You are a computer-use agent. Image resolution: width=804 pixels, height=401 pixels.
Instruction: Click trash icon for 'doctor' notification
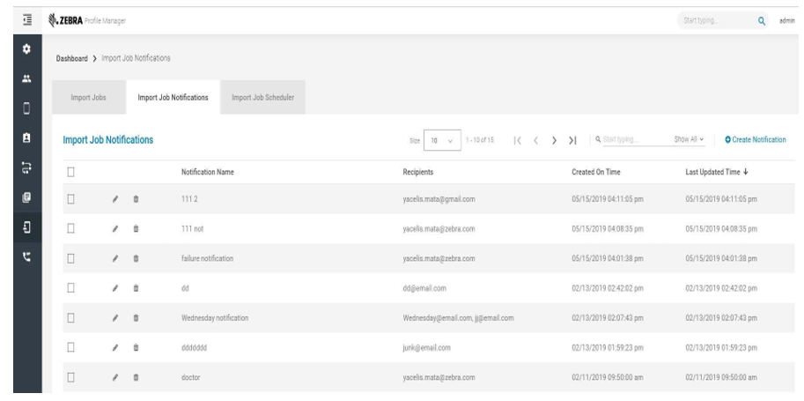click(136, 377)
